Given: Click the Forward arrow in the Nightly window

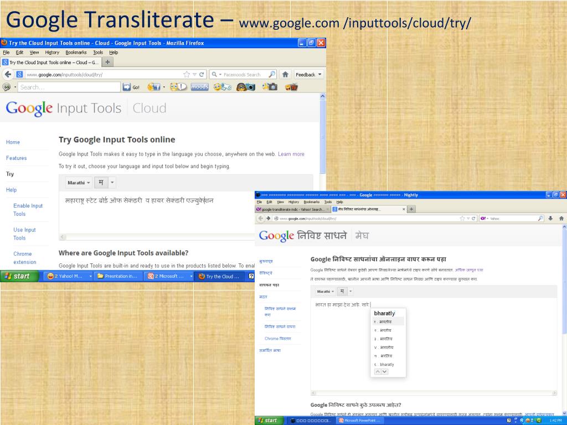Looking at the screenshot, I should tap(269, 218).
